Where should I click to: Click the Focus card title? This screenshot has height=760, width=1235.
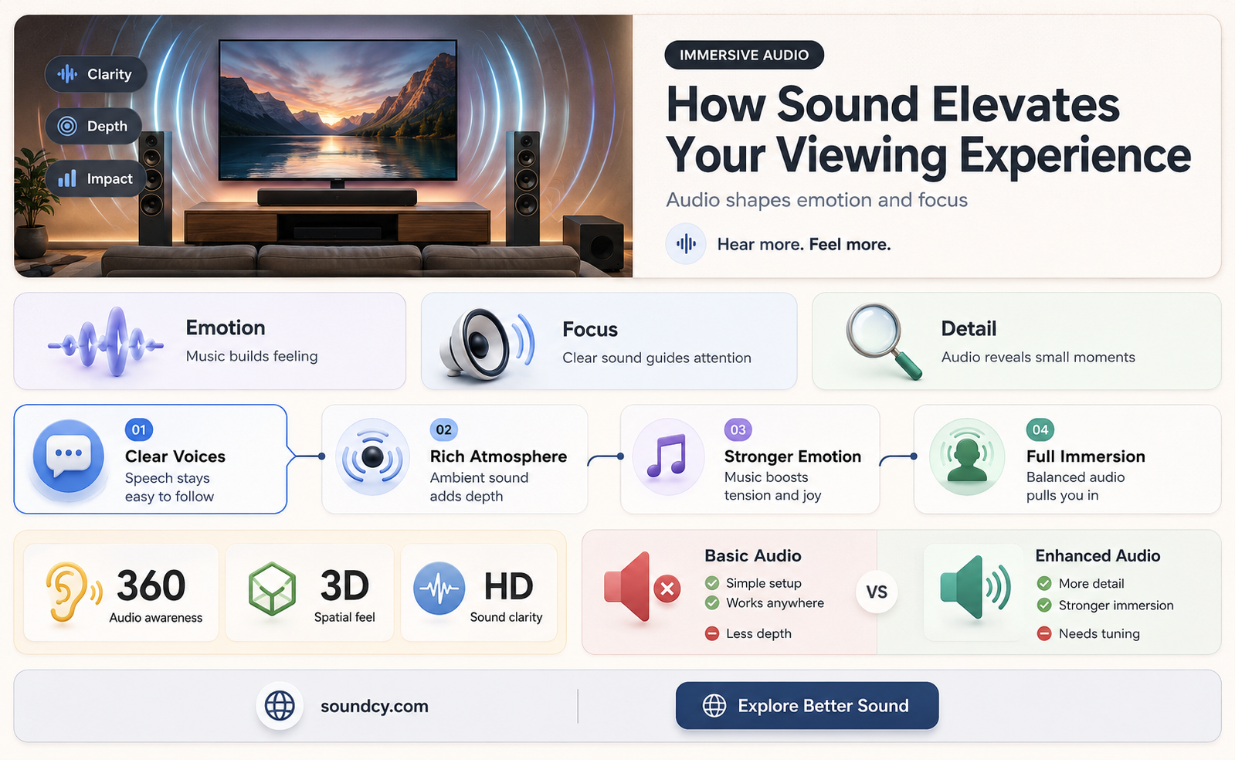pyautogui.click(x=590, y=330)
